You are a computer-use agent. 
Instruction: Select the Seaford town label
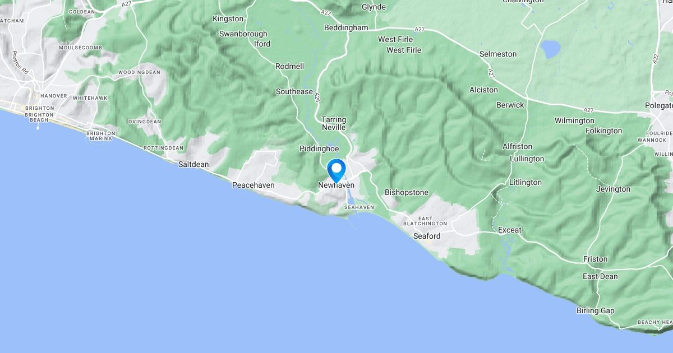[427, 236]
